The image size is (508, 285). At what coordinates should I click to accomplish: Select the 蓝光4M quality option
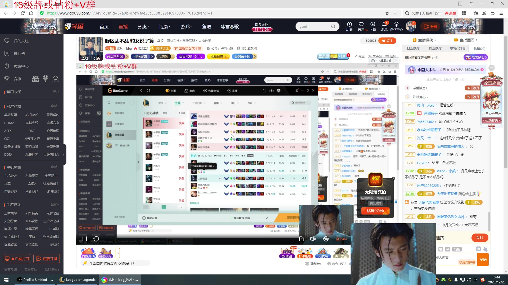341,239
